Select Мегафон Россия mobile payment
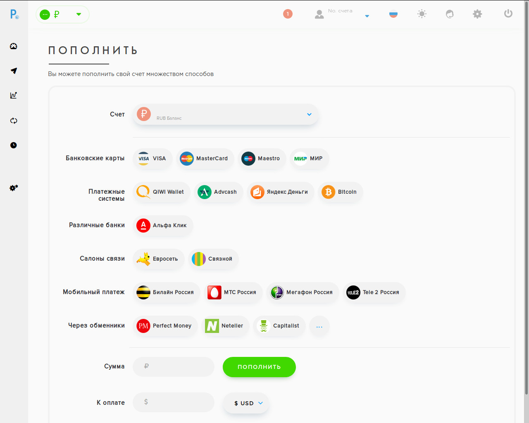The height and width of the screenshot is (423, 529). 303,292
